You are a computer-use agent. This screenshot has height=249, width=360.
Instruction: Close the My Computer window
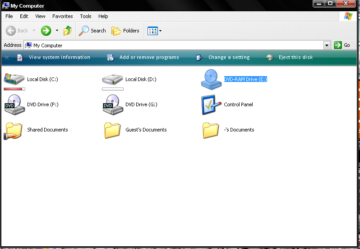point(346,4)
